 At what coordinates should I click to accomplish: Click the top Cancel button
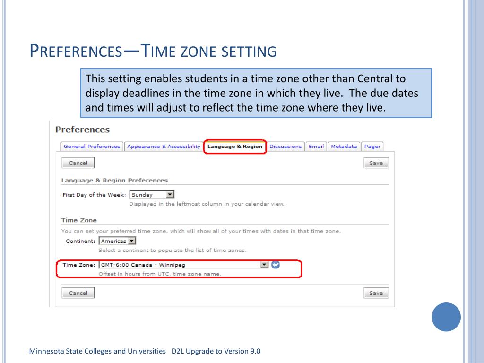pos(78,163)
